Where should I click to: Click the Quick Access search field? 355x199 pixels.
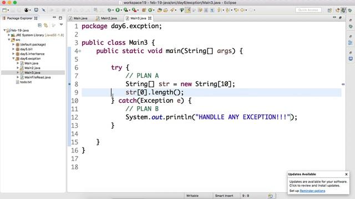click(308, 10)
